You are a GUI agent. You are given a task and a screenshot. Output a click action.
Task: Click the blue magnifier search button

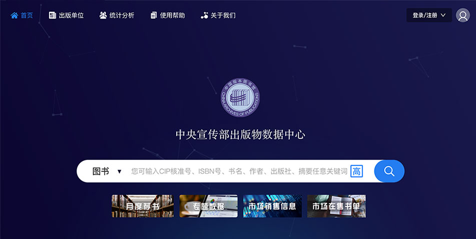tap(389, 171)
